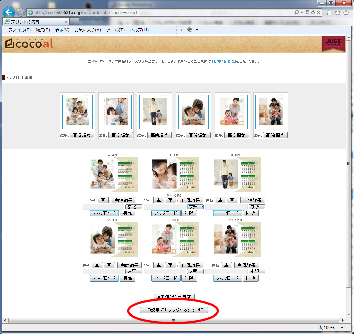Open the Home icon in browser toolbar

[329, 13]
